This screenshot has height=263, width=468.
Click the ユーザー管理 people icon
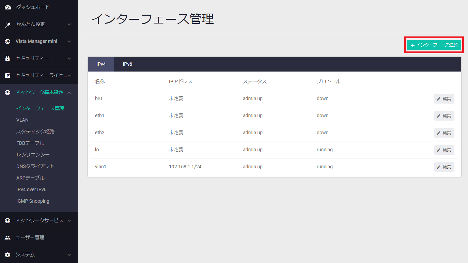(7, 238)
